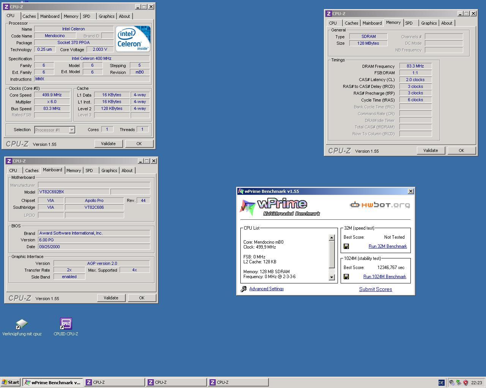The height and width of the screenshot is (388, 486).
Task: Click the Core Speed 499.9 MHz field
Action: pos(52,95)
